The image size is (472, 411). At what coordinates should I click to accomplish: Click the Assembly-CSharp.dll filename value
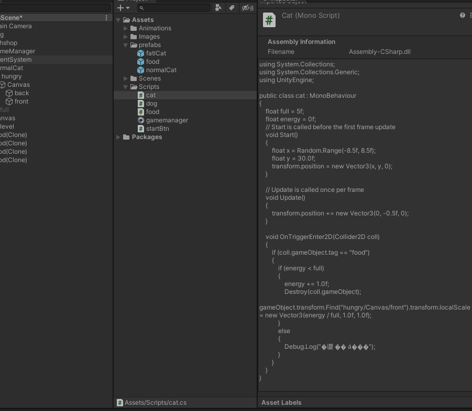click(380, 52)
